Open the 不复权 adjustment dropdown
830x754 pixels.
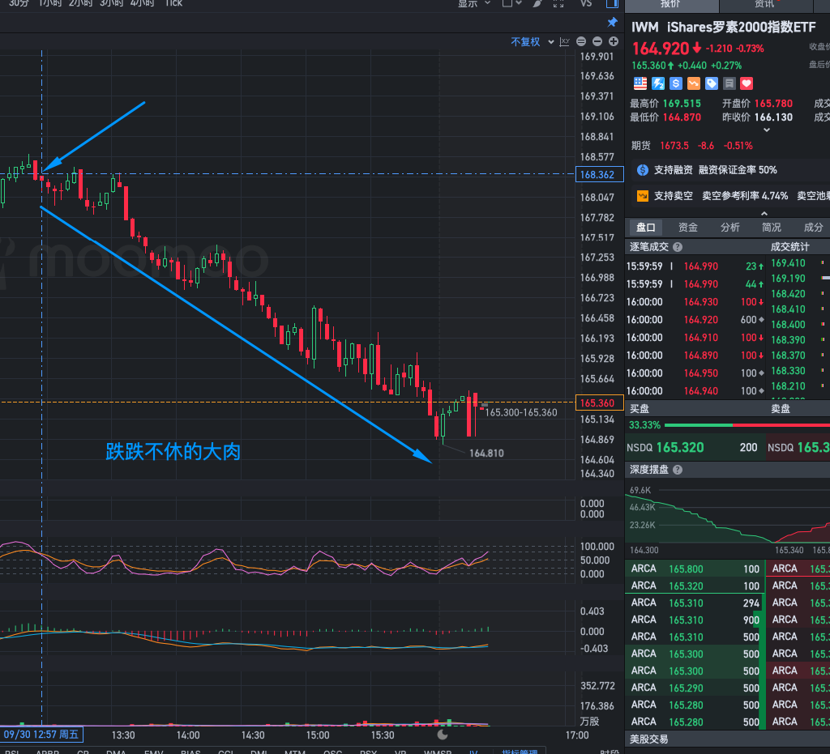click(533, 42)
